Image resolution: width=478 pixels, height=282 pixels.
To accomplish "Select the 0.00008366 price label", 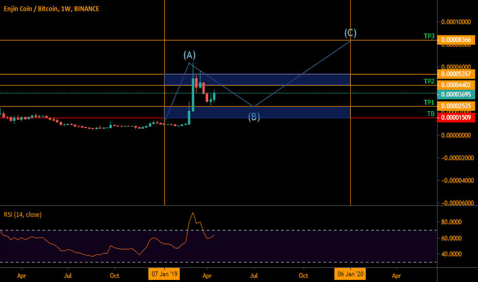I will 456,40.
